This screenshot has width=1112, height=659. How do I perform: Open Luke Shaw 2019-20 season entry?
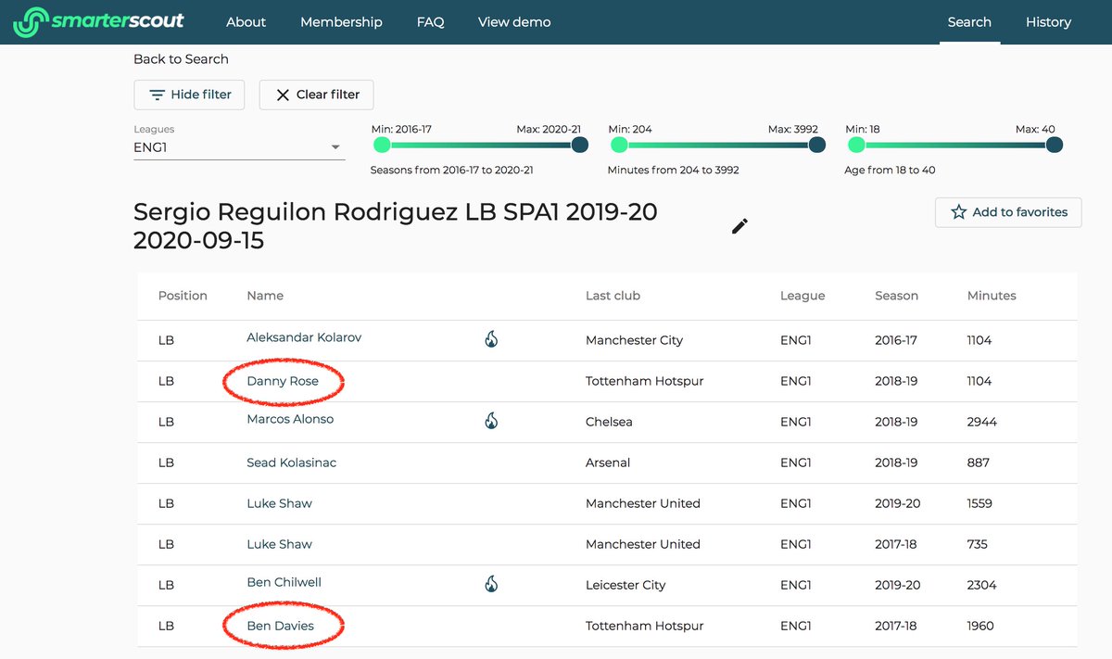click(279, 503)
